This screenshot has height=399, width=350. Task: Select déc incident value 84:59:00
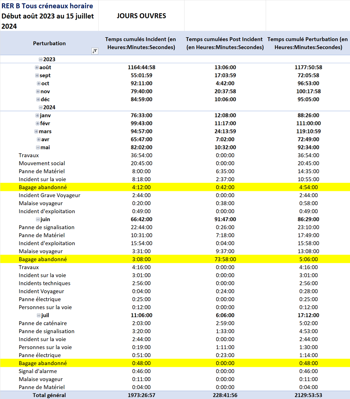pyautogui.click(x=141, y=99)
